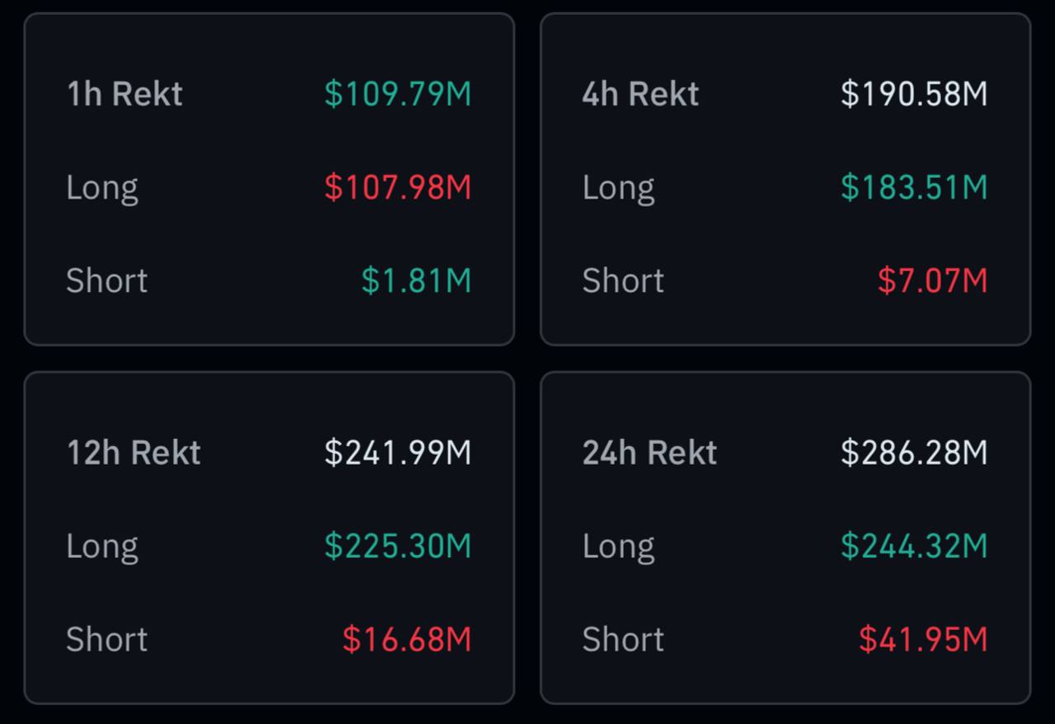
Task: Select the $241.99M 12h Rekt total
Action: point(398,453)
